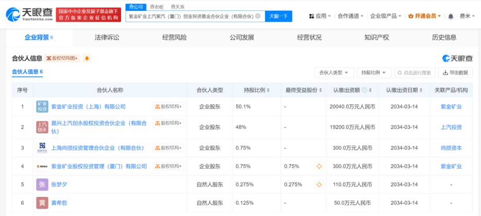Sort by 最终受益股份 column
The height and width of the screenshot is (216, 481).
coord(320,90)
